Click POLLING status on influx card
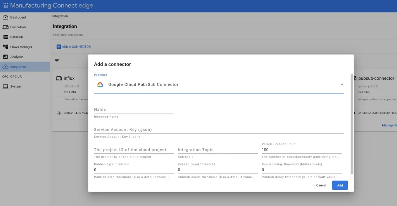The image size is (397, 206). [x=70, y=92]
